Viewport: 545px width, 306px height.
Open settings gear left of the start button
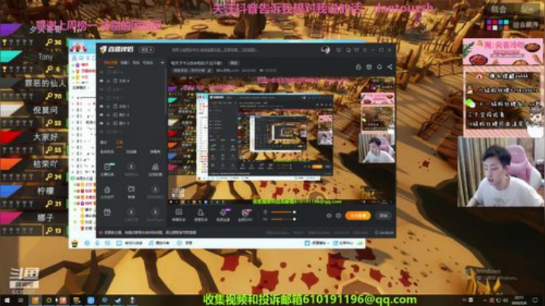[338, 216]
